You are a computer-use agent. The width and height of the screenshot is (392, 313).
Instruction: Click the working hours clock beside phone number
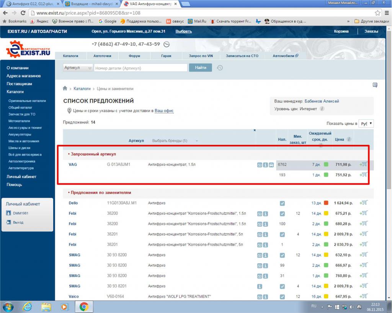pyautogui.click(x=167, y=44)
